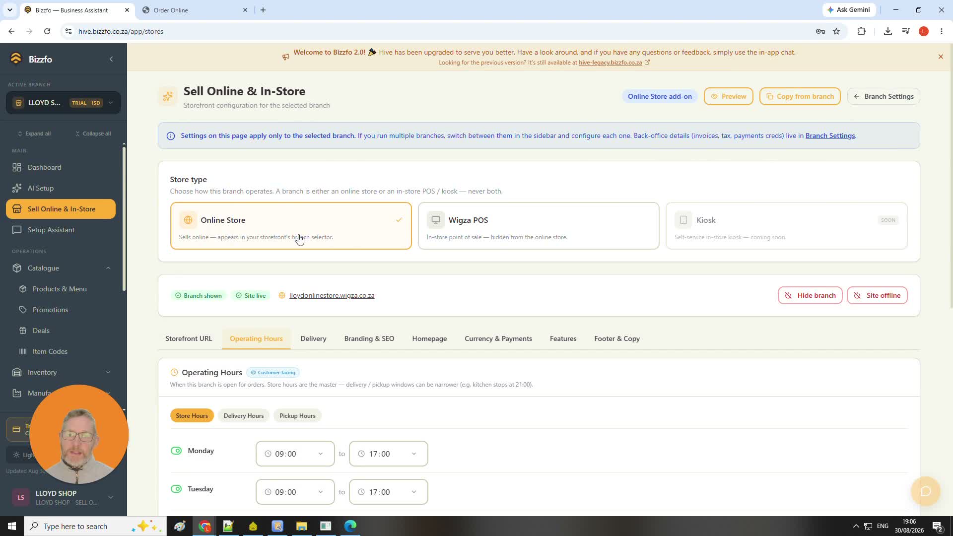Open the hive-legacy.bizzfo.co.za link
953x536 pixels.
tap(610, 63)
